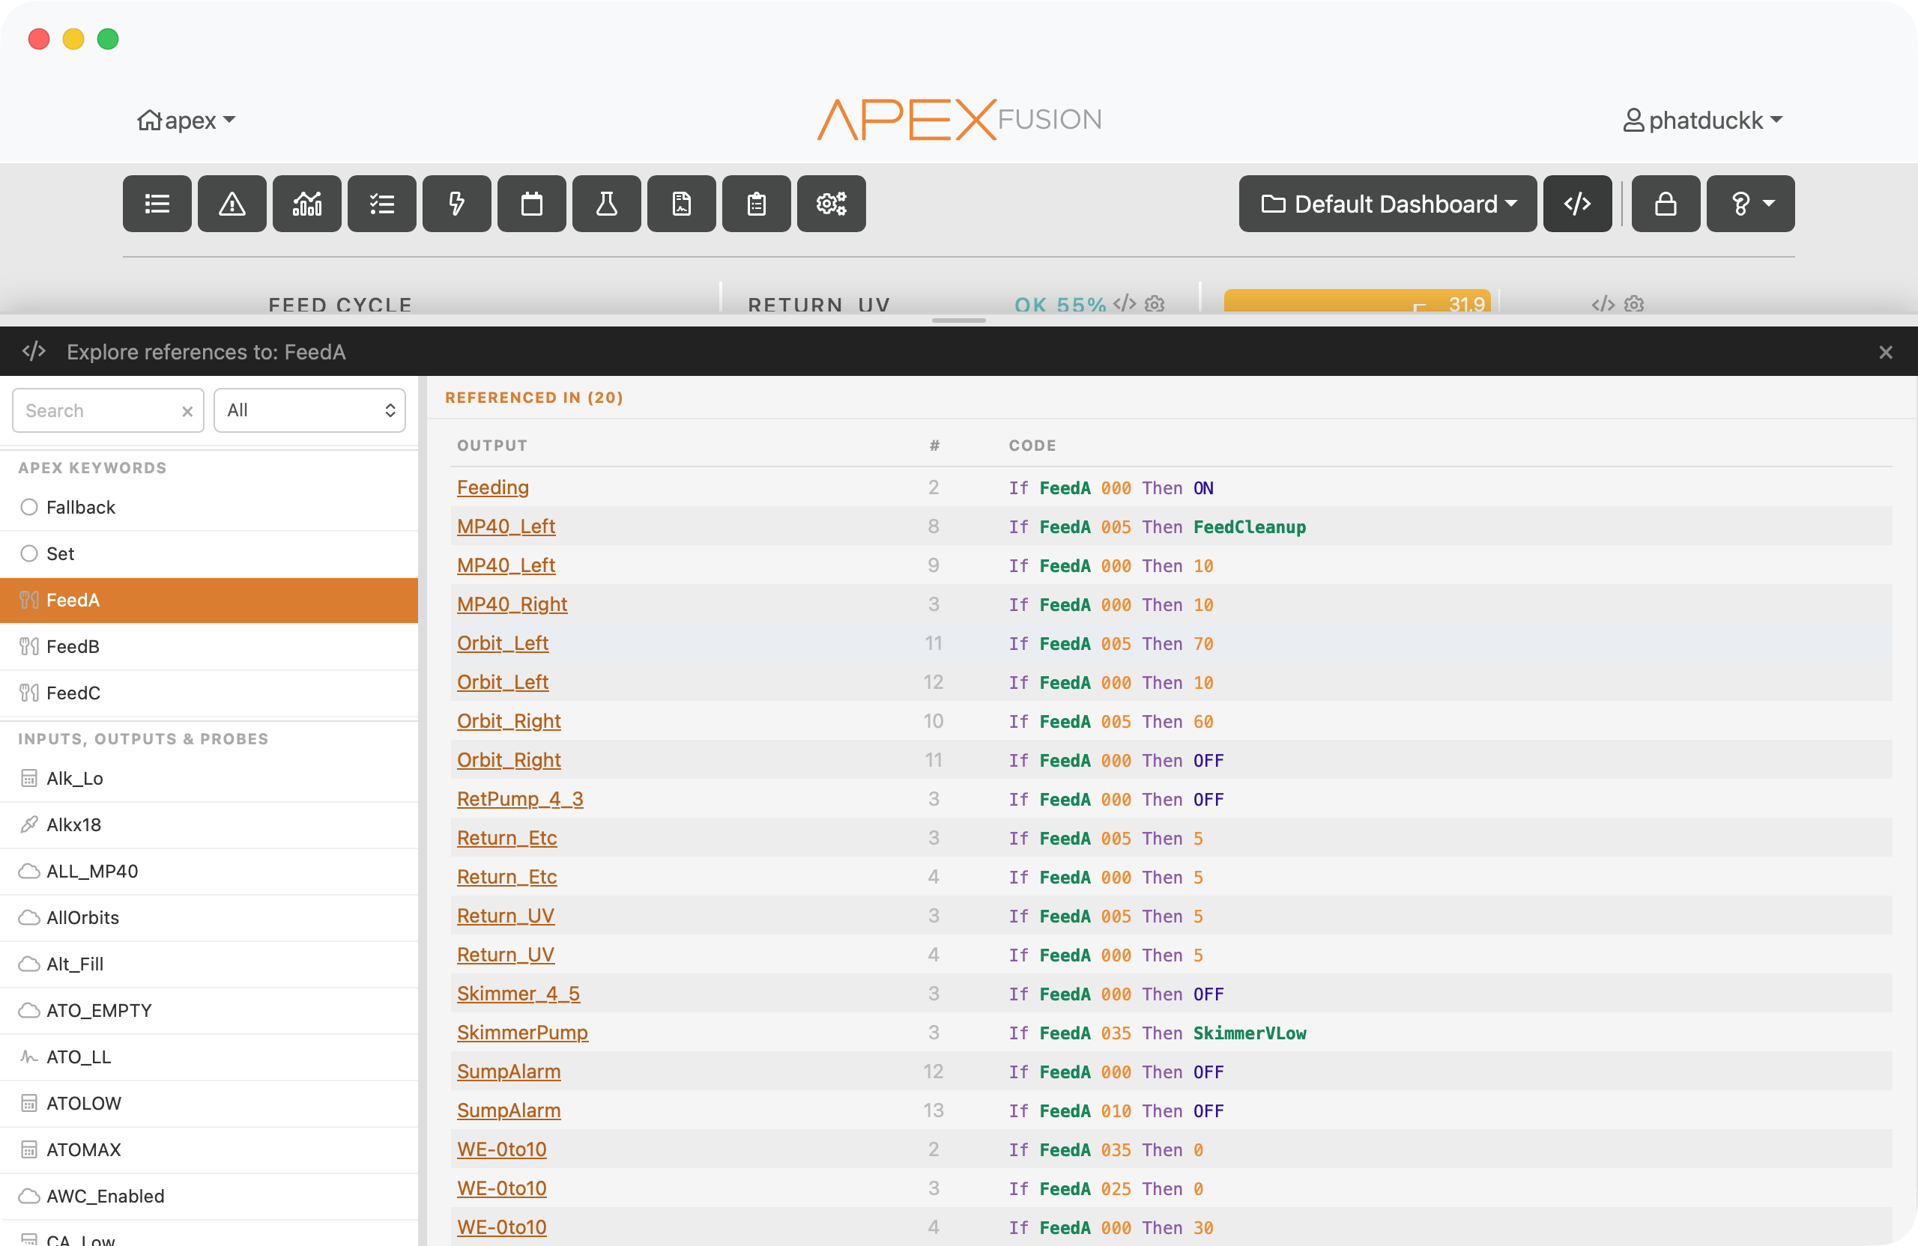Open the All filter dropdown
The height and width of the screenshot is (1246, 1918).
click(309, 410)
